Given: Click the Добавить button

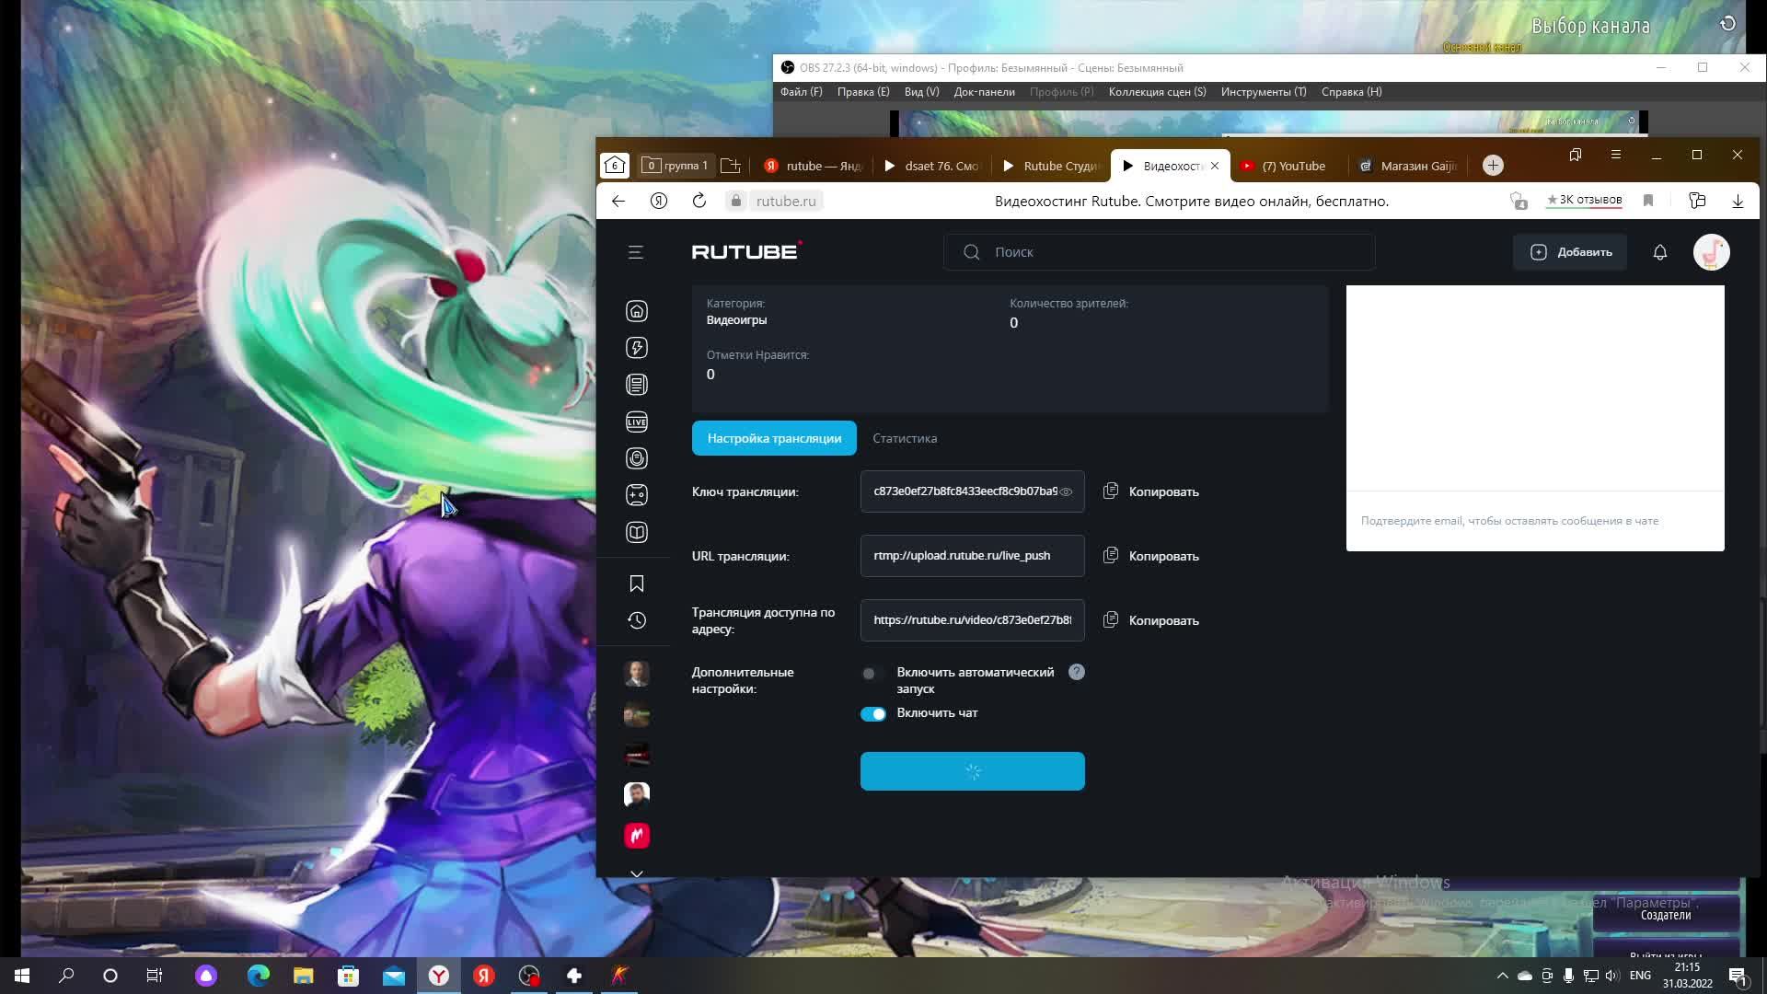Looking at the screenshot, I should click(1570, 252).
